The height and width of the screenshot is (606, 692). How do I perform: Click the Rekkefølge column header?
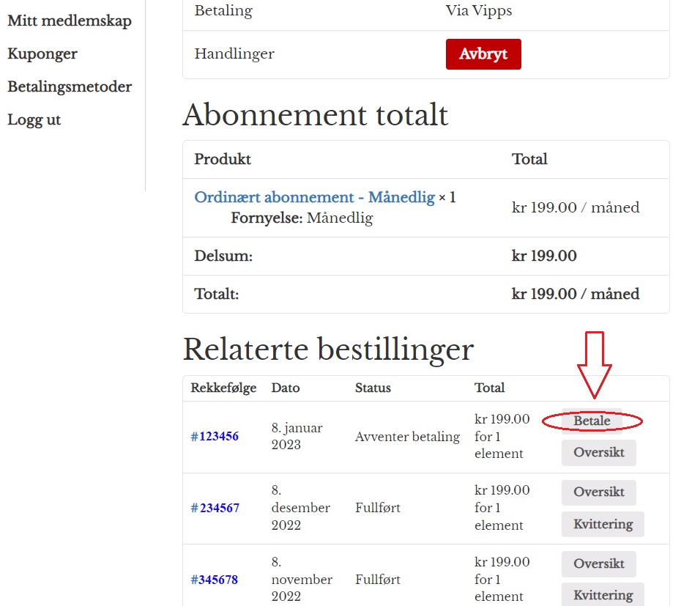pyautogui.click(x=223, y=388)
